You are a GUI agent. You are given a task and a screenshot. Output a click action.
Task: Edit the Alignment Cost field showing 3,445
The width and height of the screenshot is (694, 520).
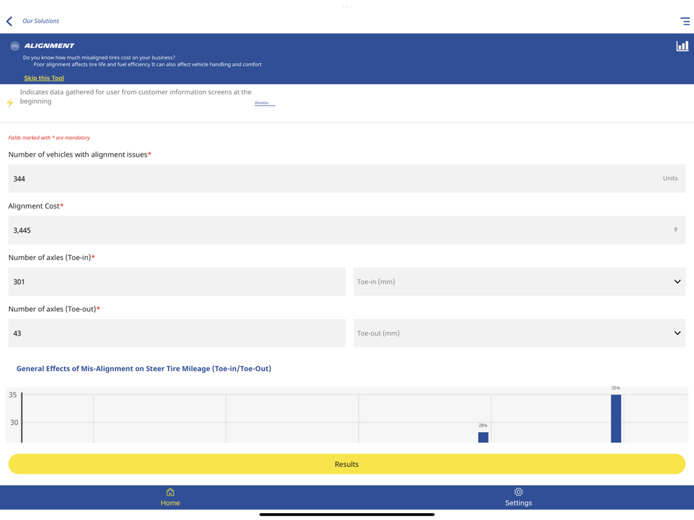click(x=346, y=230)
